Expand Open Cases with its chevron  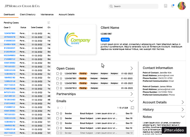132,68
